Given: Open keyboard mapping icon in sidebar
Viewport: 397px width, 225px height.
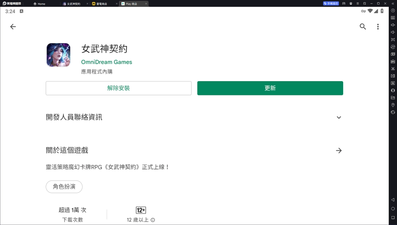Looking at the screenshot, I should coord(393,18).
